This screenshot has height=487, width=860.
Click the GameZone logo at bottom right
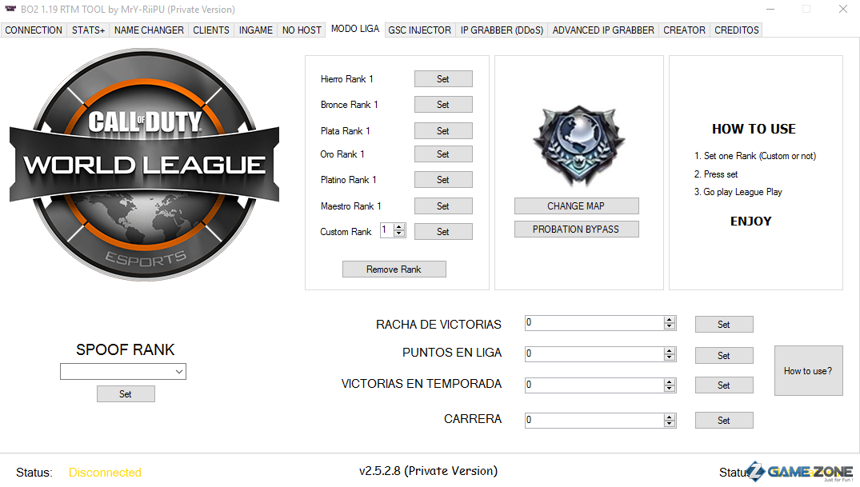pos(801,472)
